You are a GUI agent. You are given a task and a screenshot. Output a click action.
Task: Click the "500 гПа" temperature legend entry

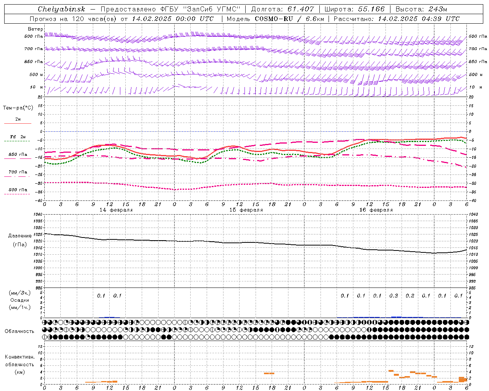[x=18, y=189]
